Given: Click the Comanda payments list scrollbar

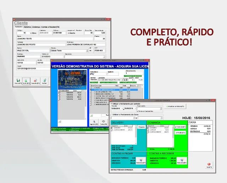Looking at the screenshot, I should click(x=173, y=136).
